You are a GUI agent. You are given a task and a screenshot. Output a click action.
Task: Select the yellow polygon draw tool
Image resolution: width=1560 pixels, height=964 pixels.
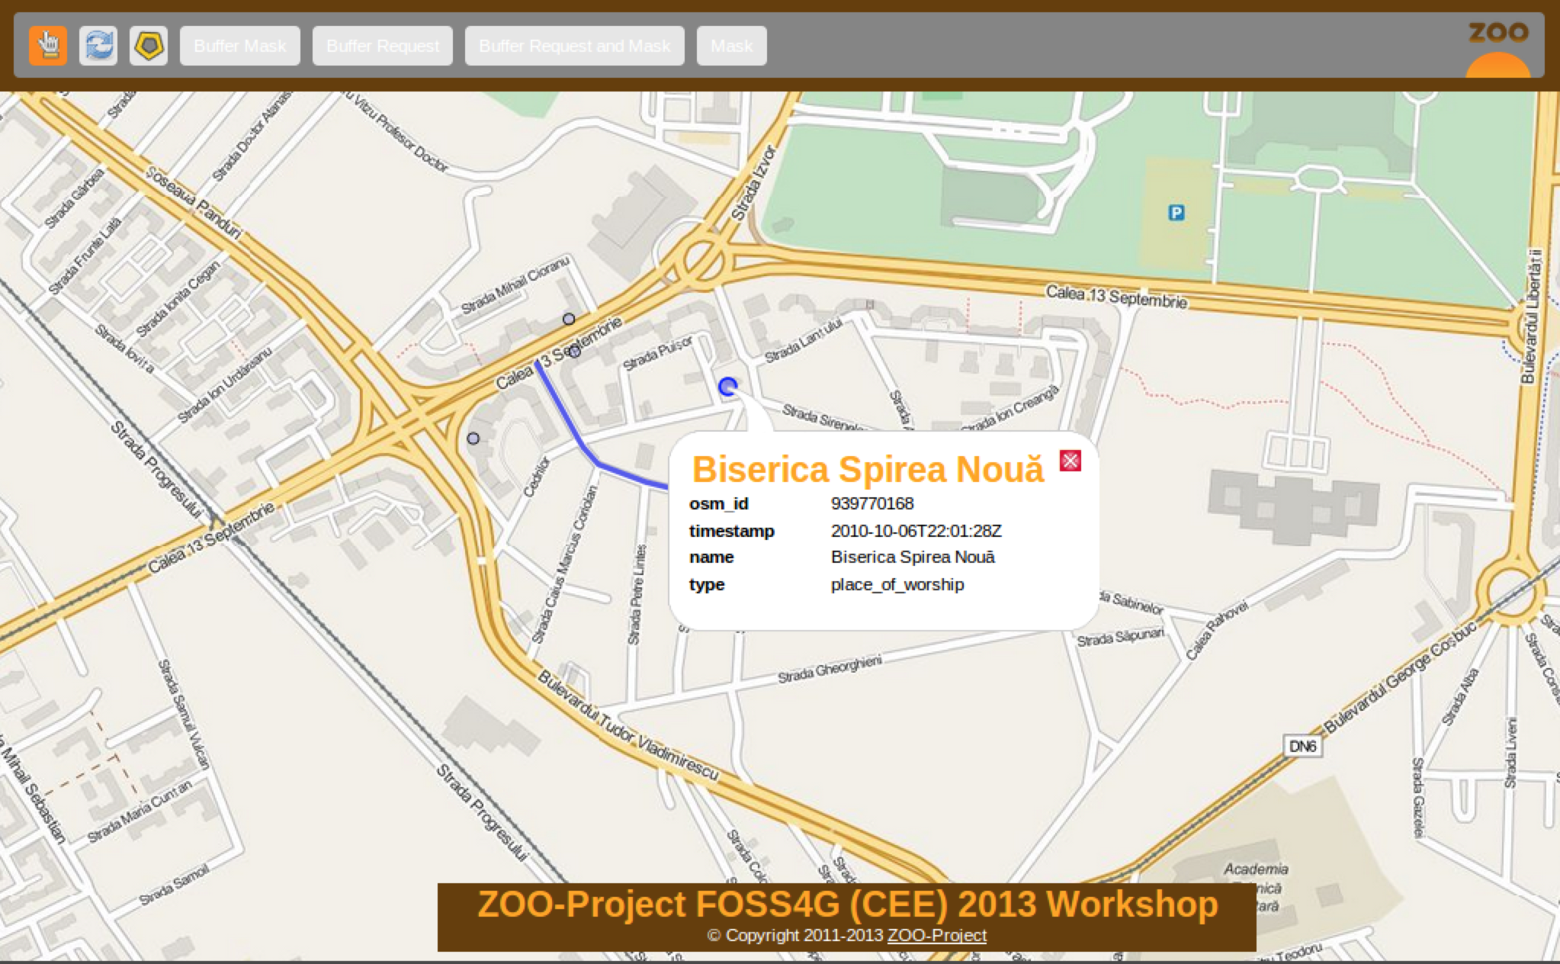149,46
